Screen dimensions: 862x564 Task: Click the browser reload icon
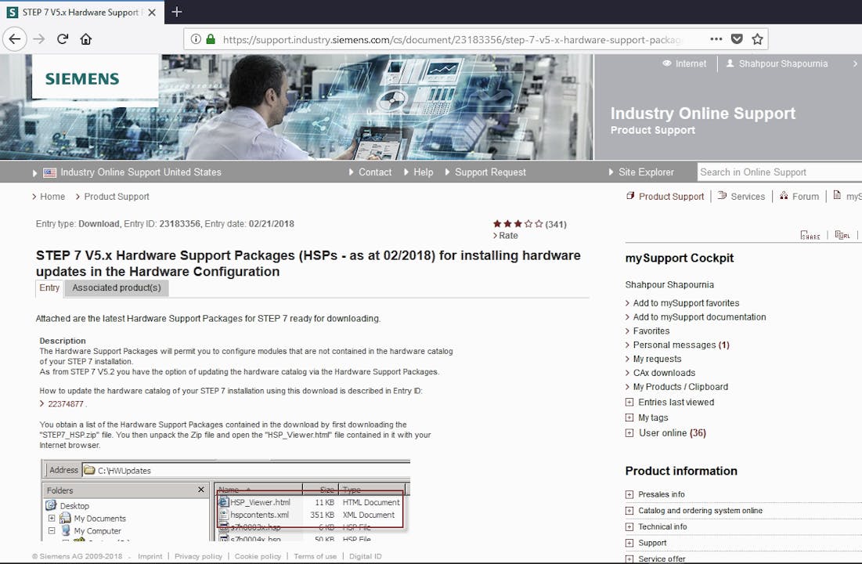(x=63, y=39)
